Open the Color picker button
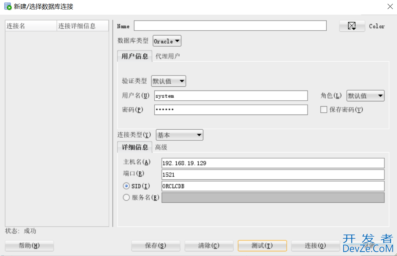 pos(352,26)
